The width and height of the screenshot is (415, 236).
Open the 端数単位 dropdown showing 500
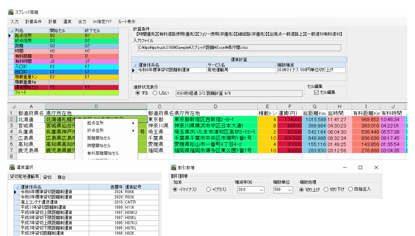click(x=290, y=190)
